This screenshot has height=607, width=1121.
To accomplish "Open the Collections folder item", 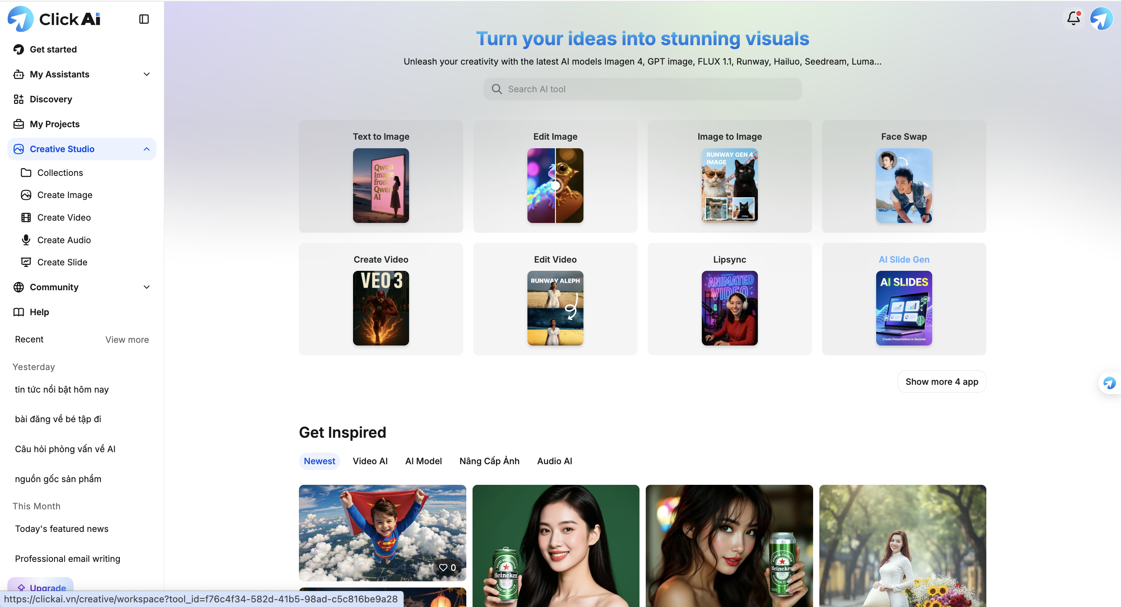I will (60, 173).
